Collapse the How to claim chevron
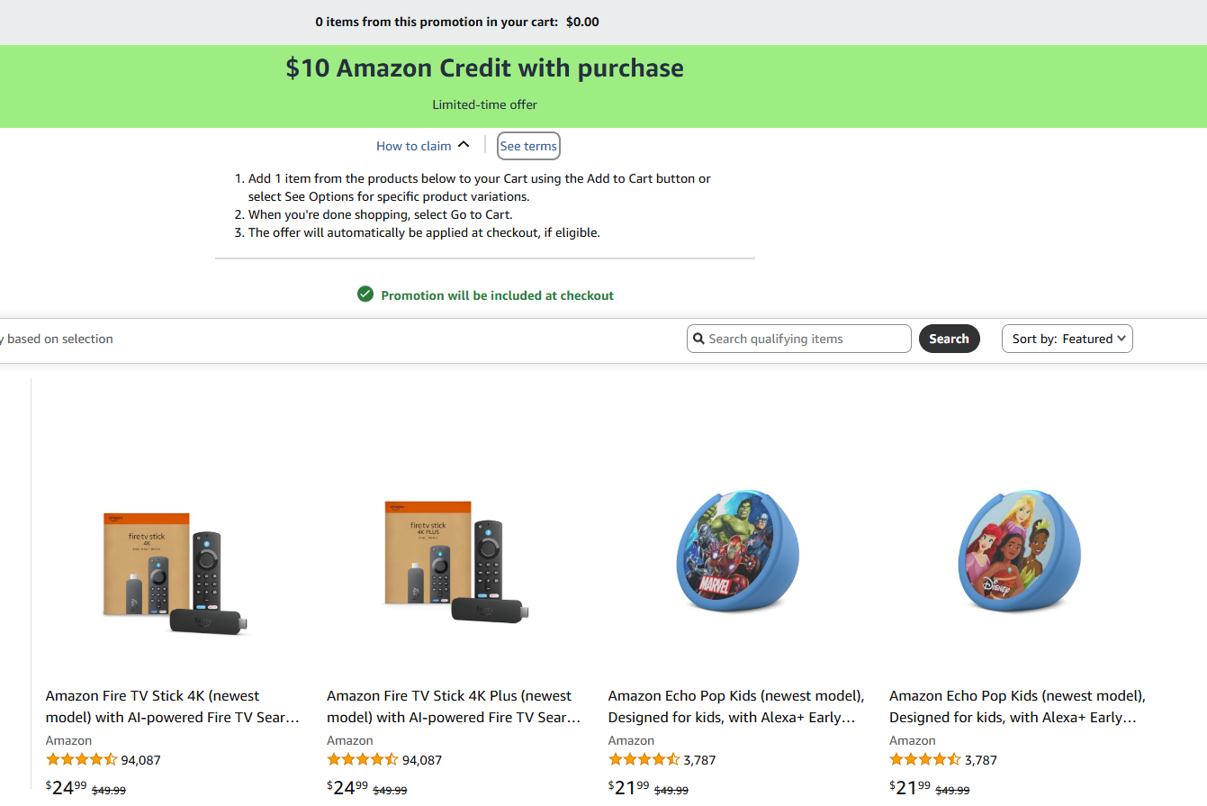 tap(464, 145)
